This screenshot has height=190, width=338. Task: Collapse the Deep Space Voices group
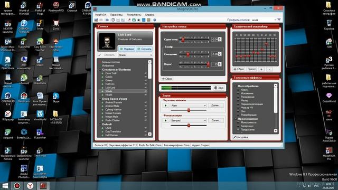point(100,99)
